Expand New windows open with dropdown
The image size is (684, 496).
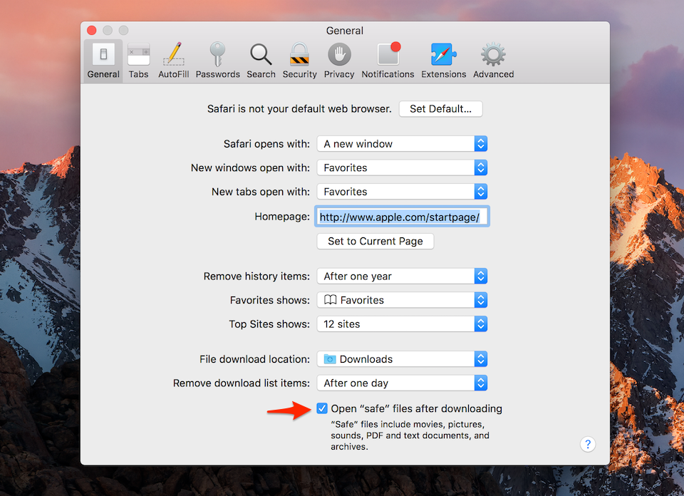click(x=402, y=168)
